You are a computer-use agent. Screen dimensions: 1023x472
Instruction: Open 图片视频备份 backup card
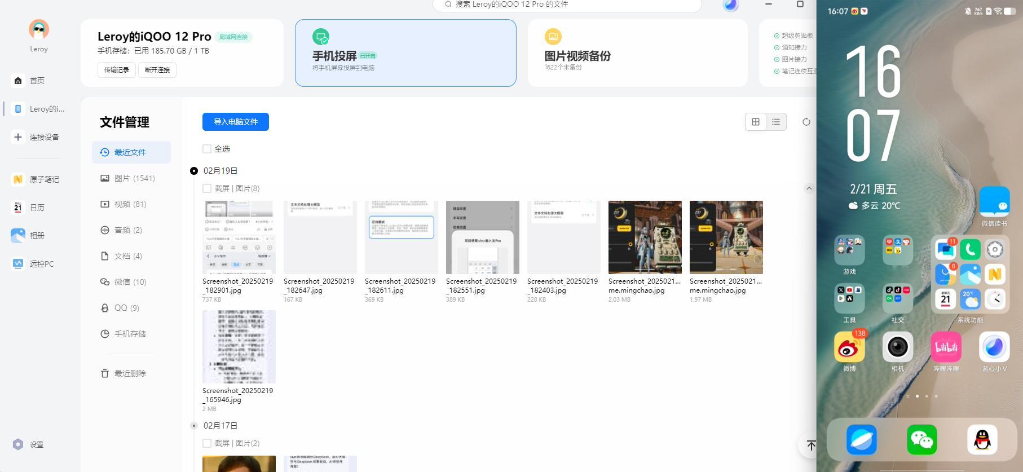tap(638, 53)
